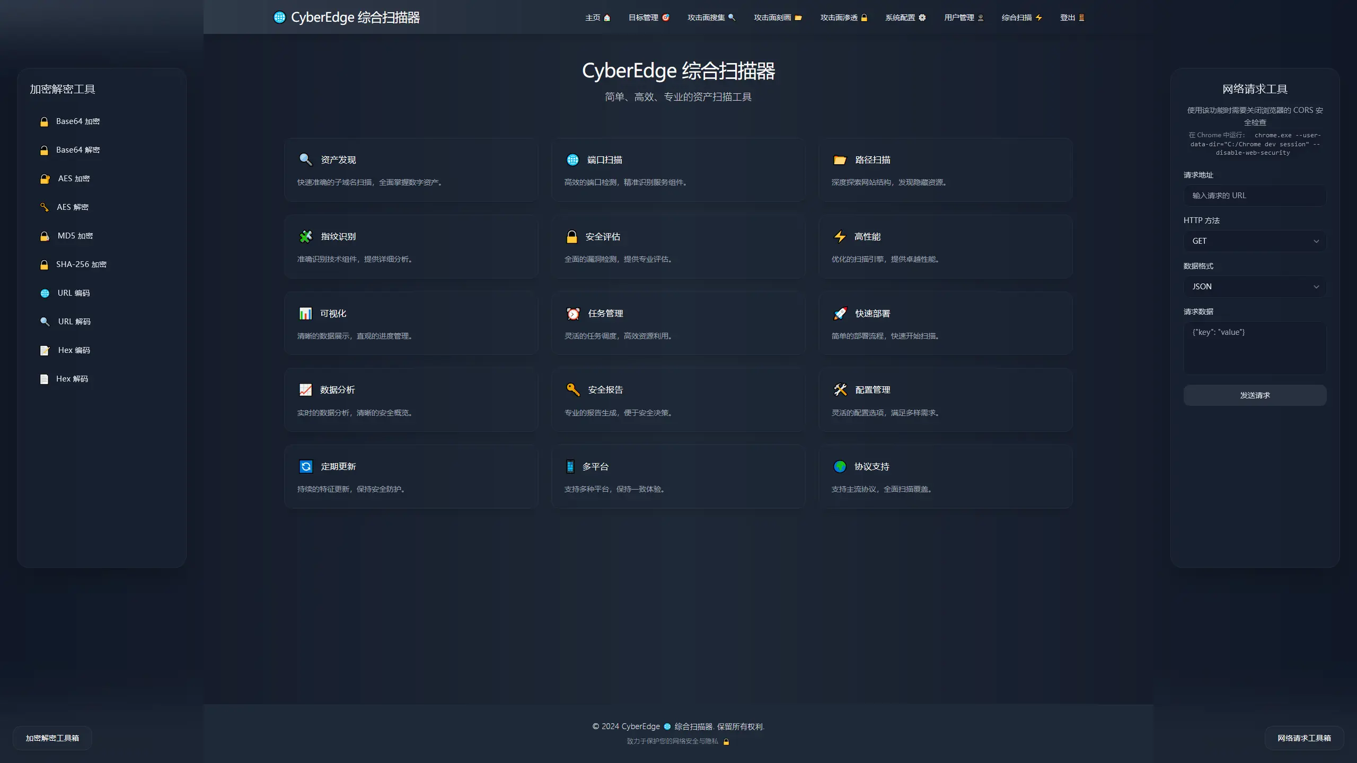This screenshot has width=1357, height=763.
Task: Open 用户管理 in the navigation bar
Action: [964, 17]
